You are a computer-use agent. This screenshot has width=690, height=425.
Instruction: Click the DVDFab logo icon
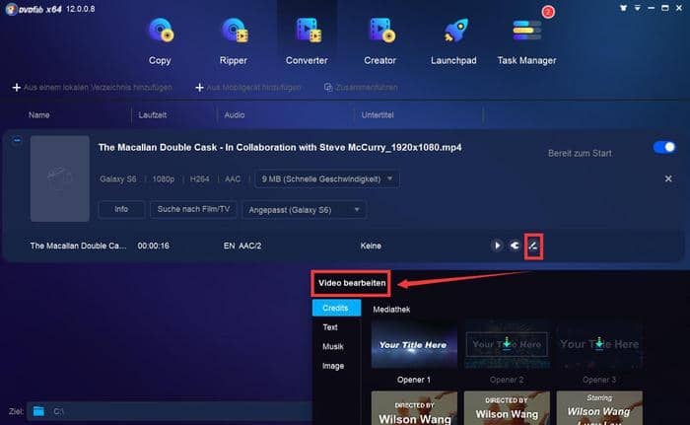click(11, 9)
